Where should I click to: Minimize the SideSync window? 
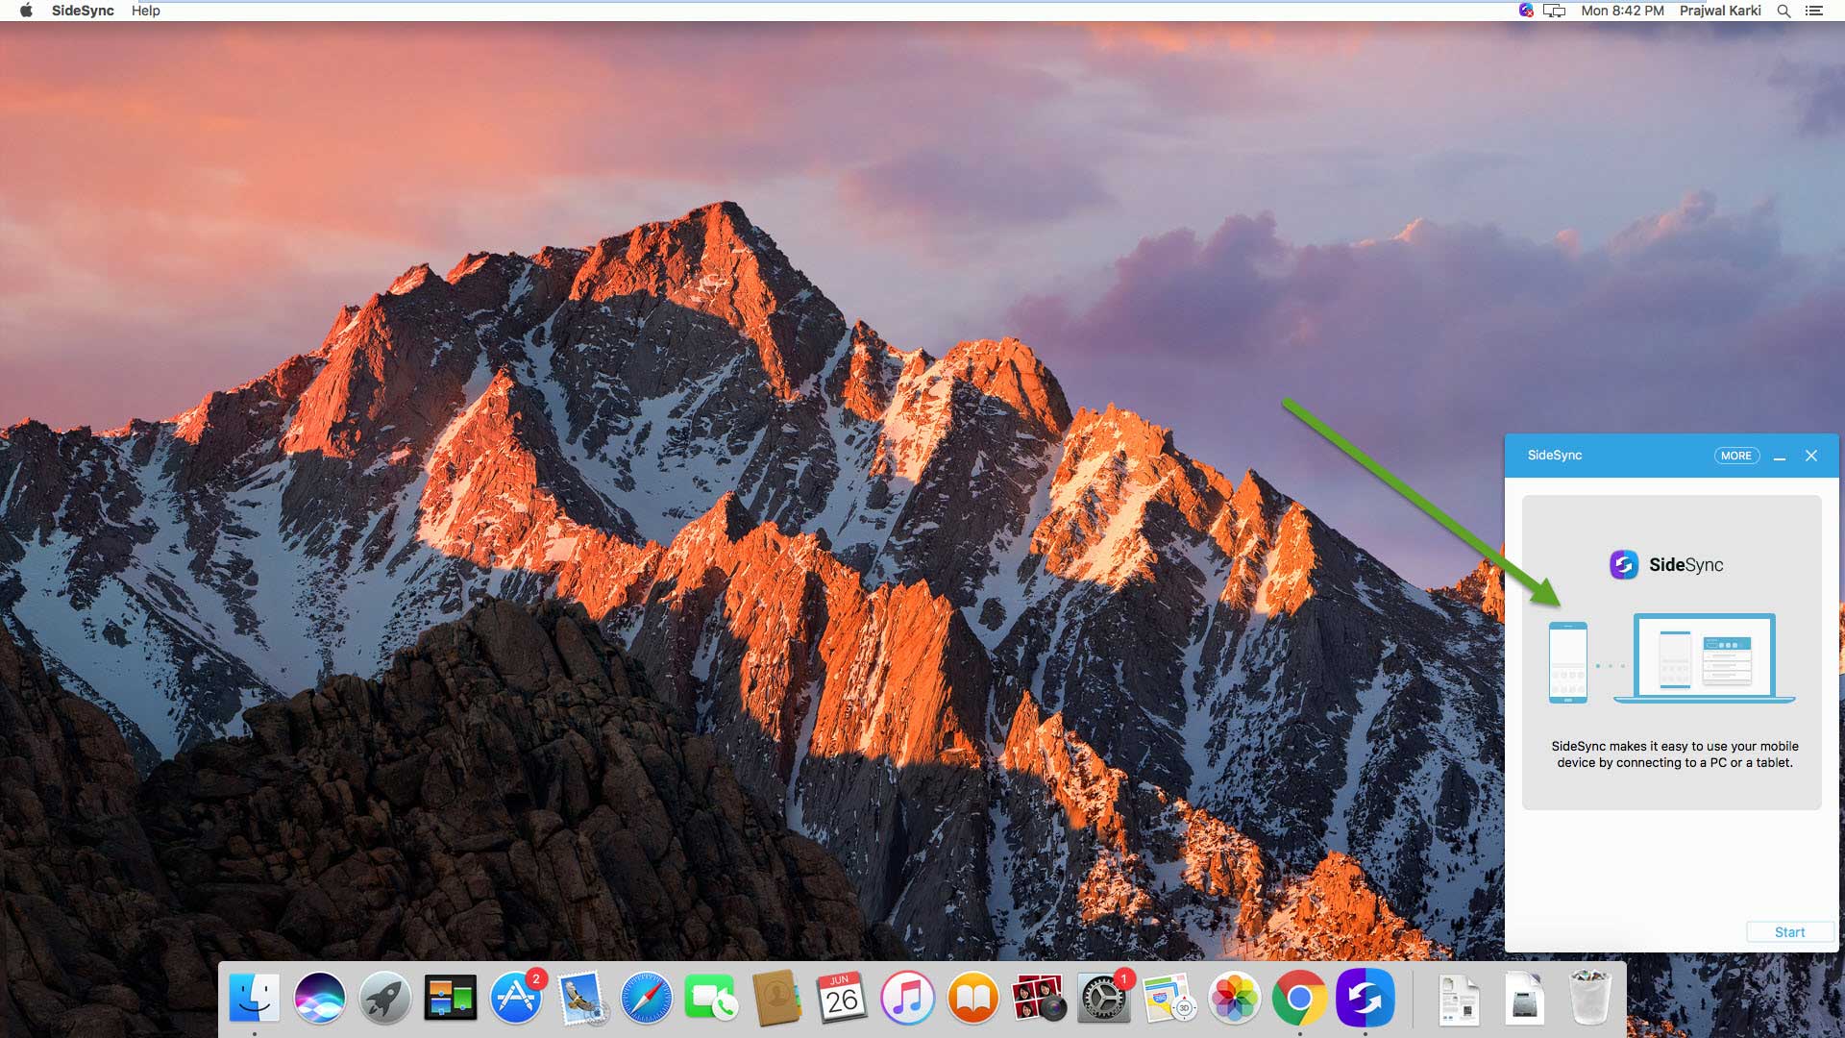click(1780, 457)
